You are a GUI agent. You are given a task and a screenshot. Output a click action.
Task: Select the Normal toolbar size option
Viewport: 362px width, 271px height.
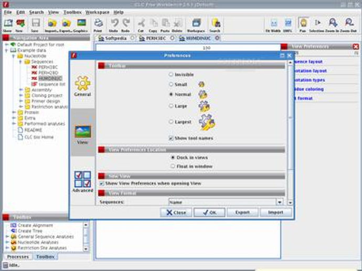[171, 94]
